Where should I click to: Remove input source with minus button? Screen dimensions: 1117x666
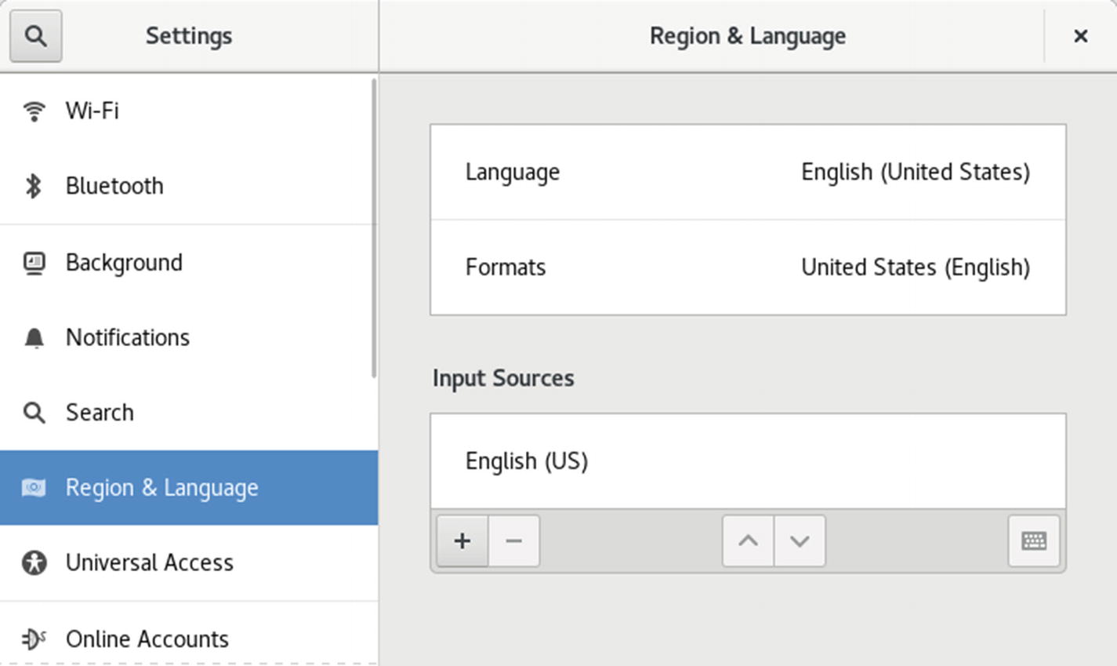(513, 540)
